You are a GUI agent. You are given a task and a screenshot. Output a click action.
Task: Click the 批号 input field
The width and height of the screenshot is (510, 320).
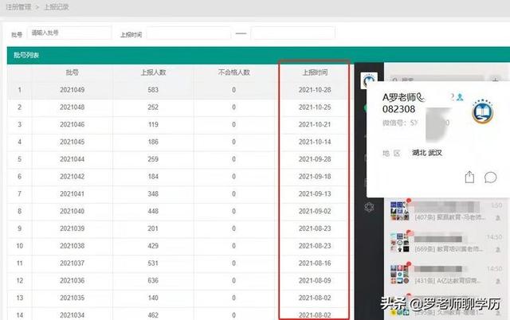pos(69,33)
